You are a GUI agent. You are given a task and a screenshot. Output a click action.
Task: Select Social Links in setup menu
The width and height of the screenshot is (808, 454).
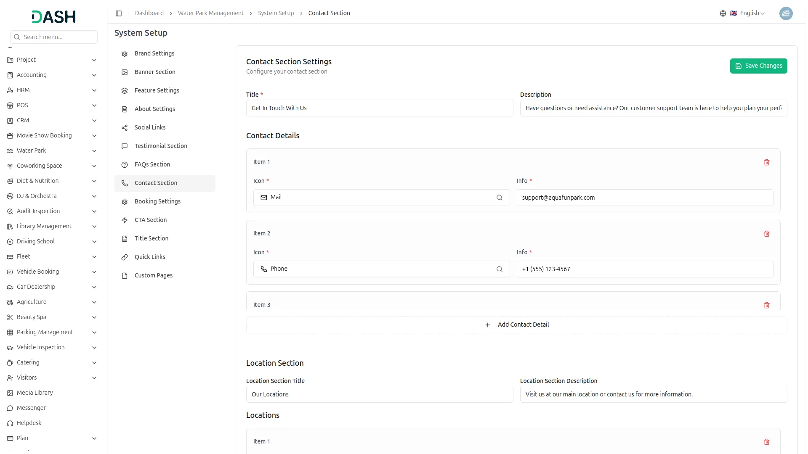point(150,127)
